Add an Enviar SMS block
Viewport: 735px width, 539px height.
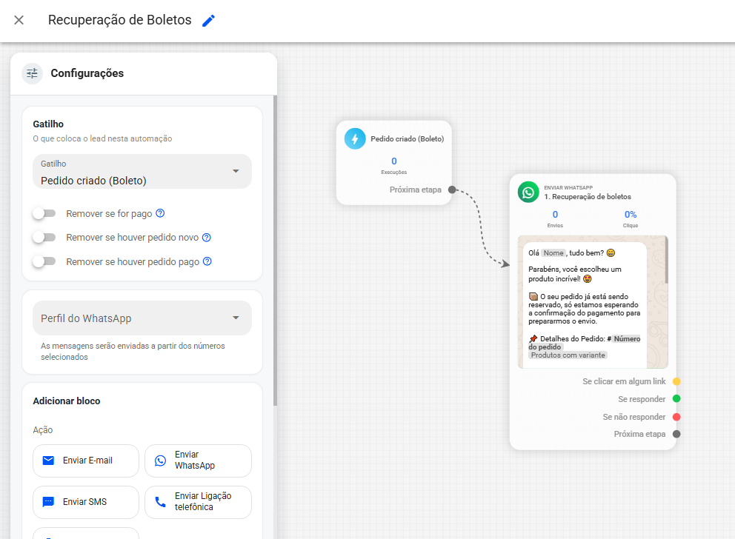[x=86, y=502]
